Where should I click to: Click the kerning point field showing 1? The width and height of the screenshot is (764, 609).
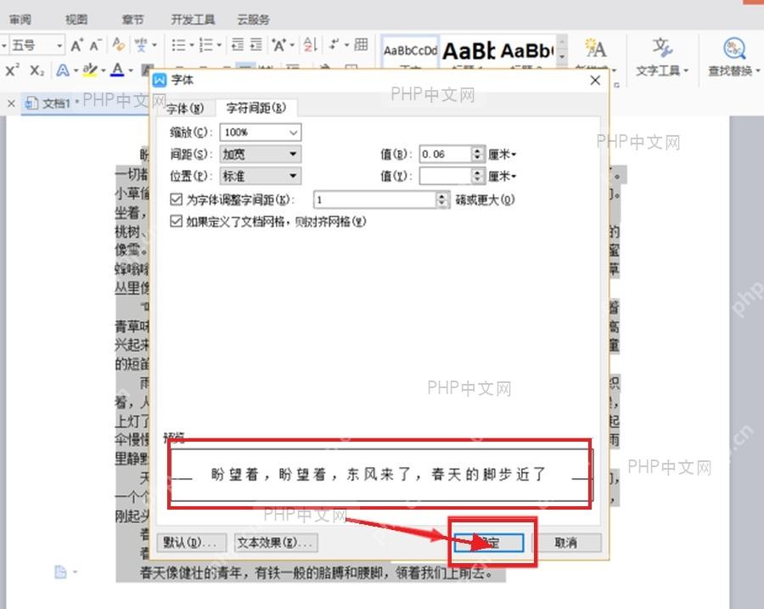click(375, 200)
